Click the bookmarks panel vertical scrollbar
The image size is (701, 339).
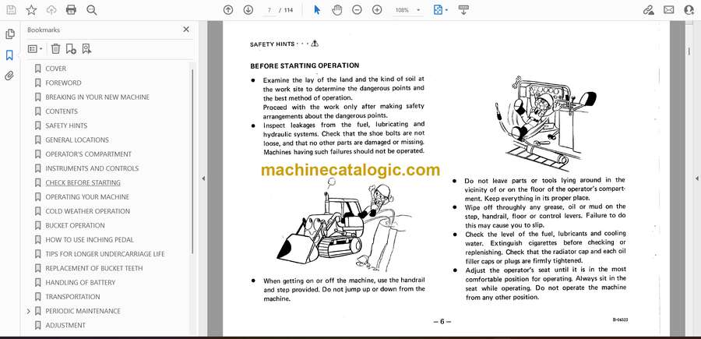click(x=192, y=161)
